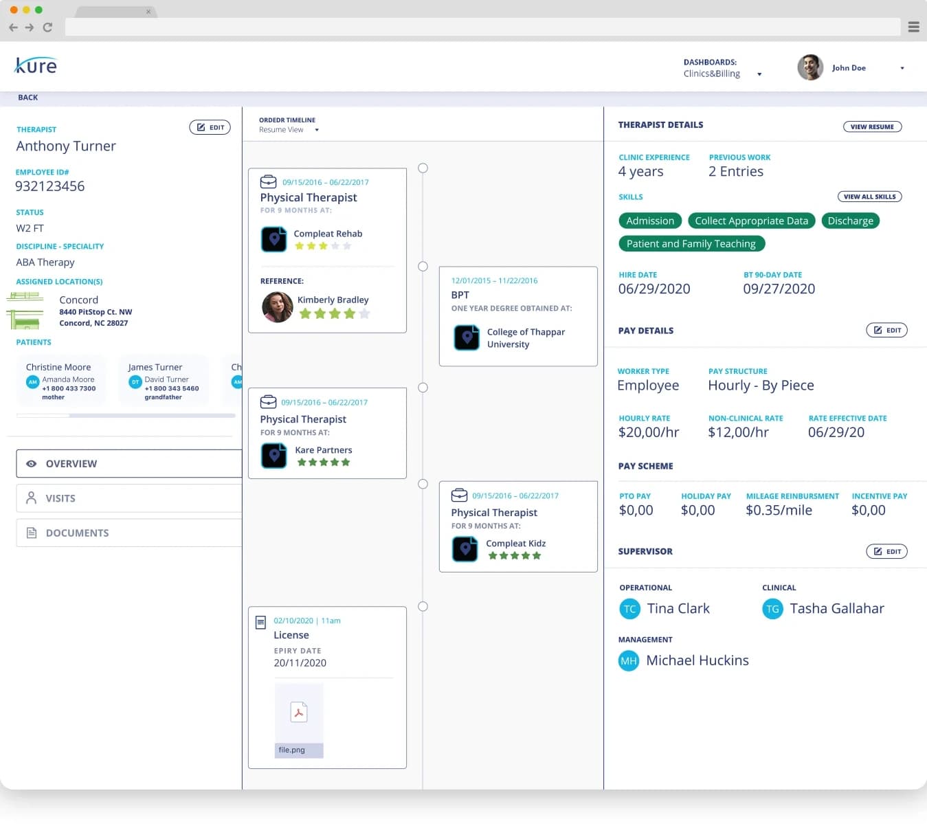Click the Tina Clark TC avatar

[x=629, y=609]
